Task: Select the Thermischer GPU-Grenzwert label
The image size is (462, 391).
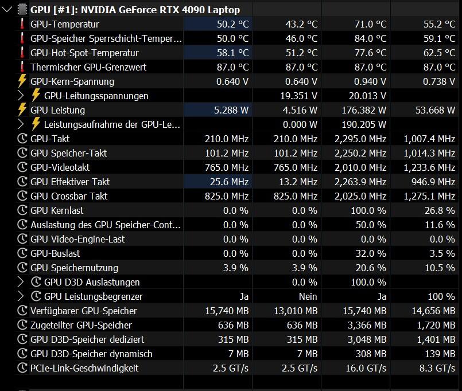Action: pos(88,67)
